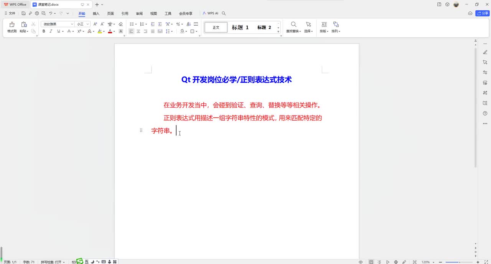Set center paragraph alignment

(138, 31)
